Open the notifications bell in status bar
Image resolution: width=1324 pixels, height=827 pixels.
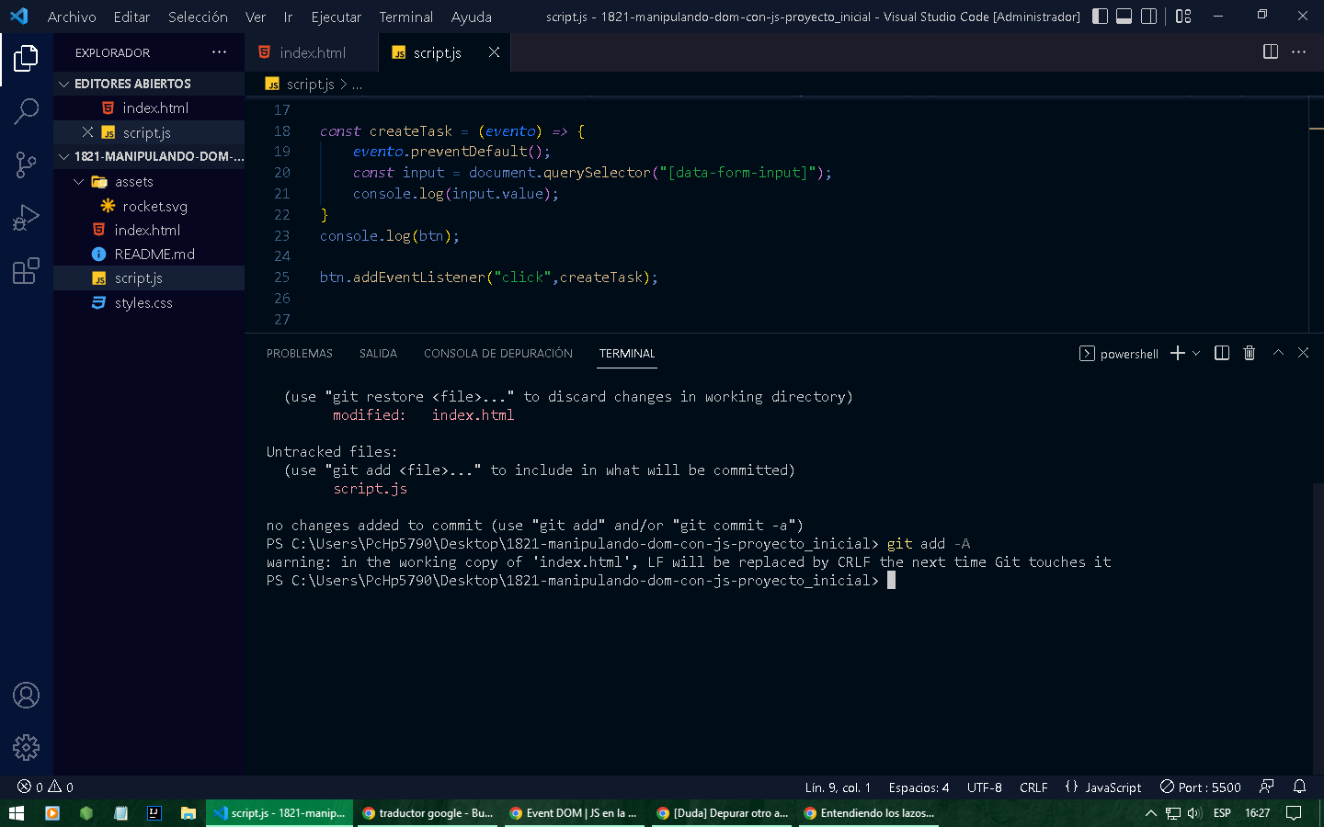[1299, 787]
